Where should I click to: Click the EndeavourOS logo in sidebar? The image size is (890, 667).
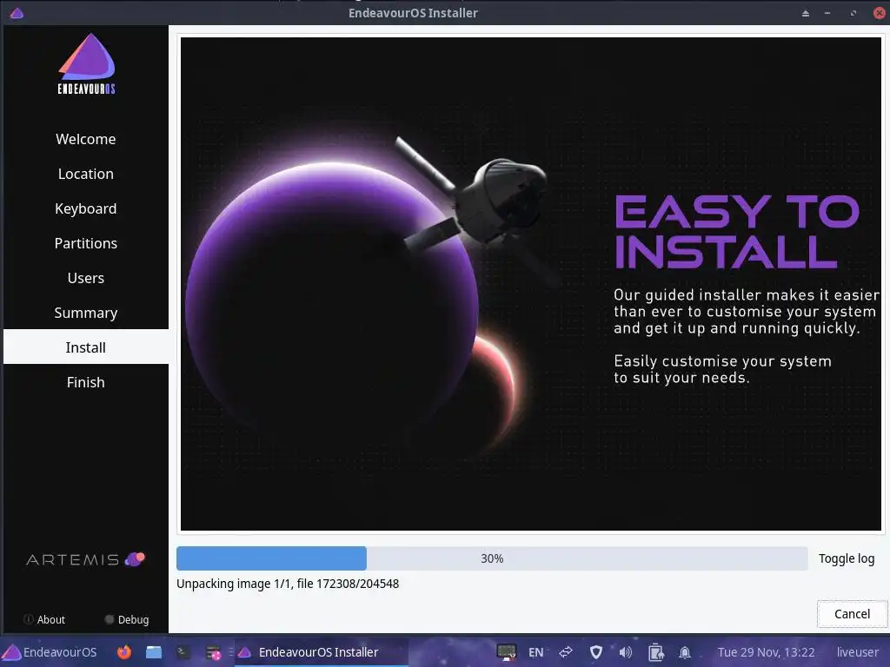(86, 63)
